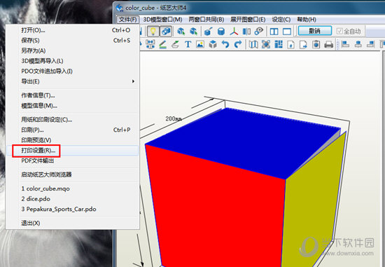The height and width of the screenshot is (267, 385).
Task: Choose 印刷(P)... menu entry
Action: click(72, 130)
